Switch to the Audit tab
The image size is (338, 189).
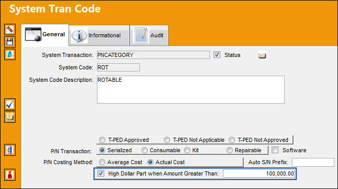[149, 35]
